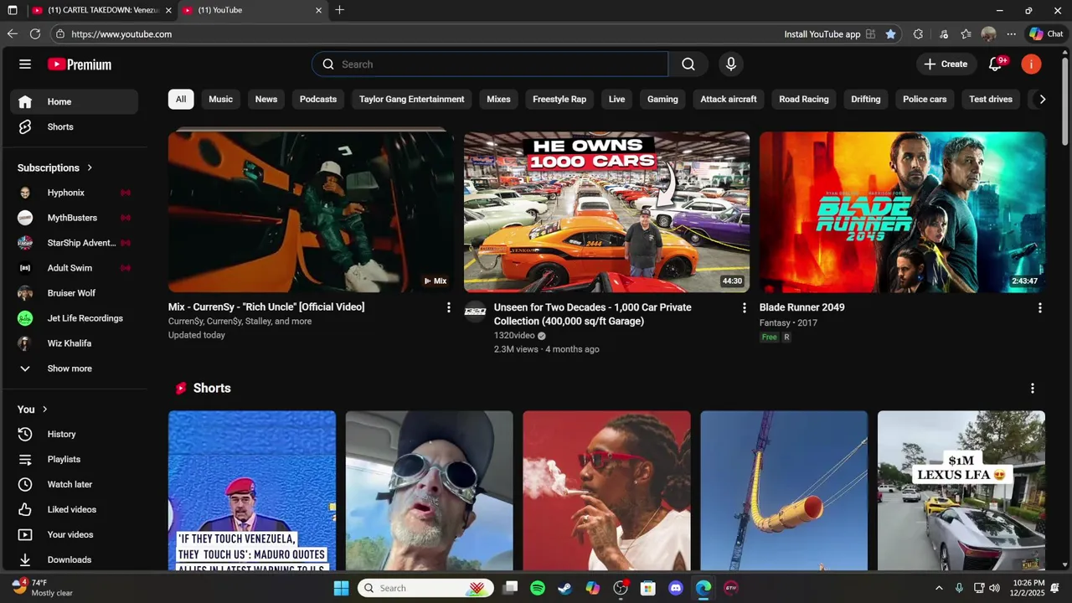1072x603 pixels.
Task: Expand the You section chevron
Action: [44, 410]
